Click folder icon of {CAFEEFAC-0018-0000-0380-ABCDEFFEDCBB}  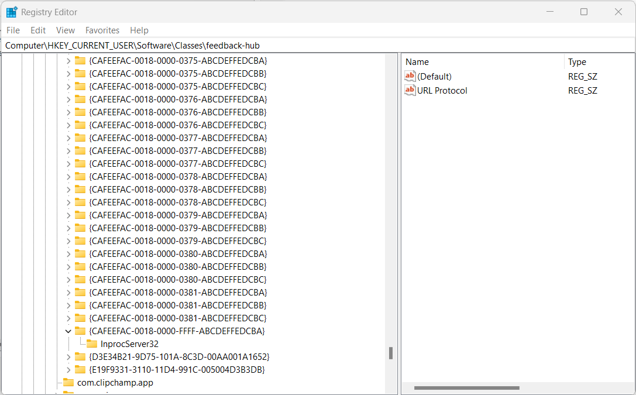pyautogui.click(x=80, y=267)
